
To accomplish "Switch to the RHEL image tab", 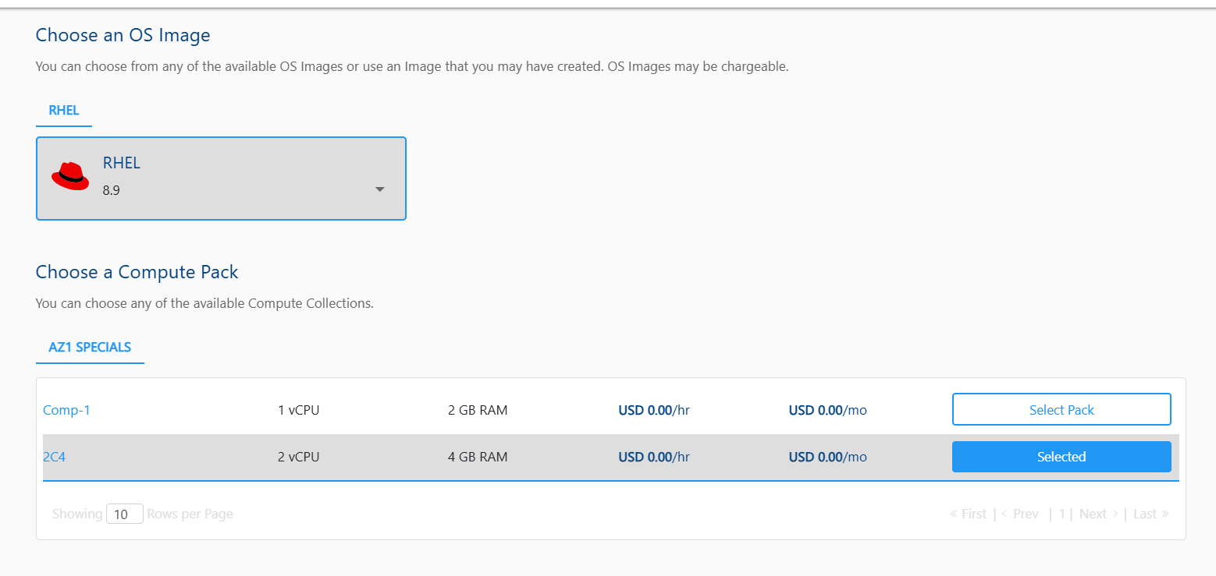I will tap(64, 111).
